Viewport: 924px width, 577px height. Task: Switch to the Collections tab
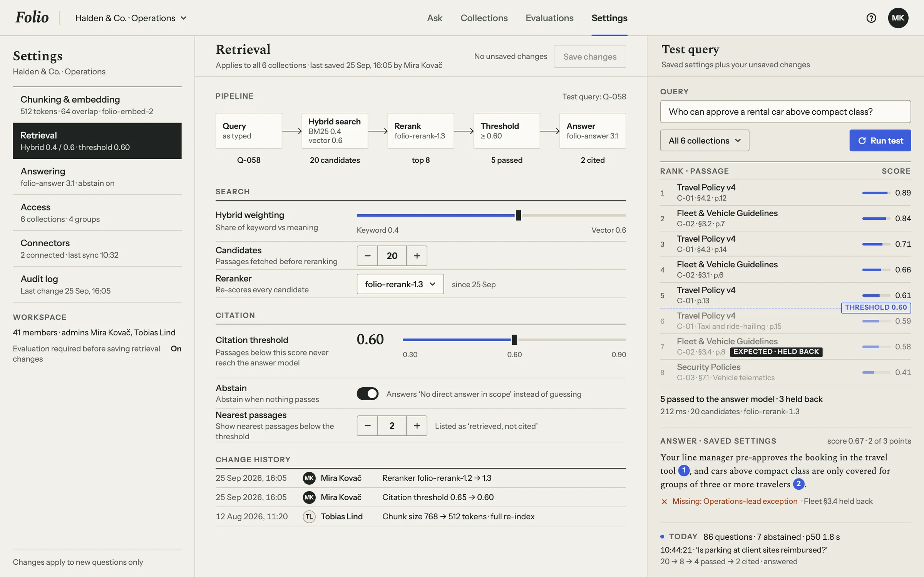coord(484,18)
